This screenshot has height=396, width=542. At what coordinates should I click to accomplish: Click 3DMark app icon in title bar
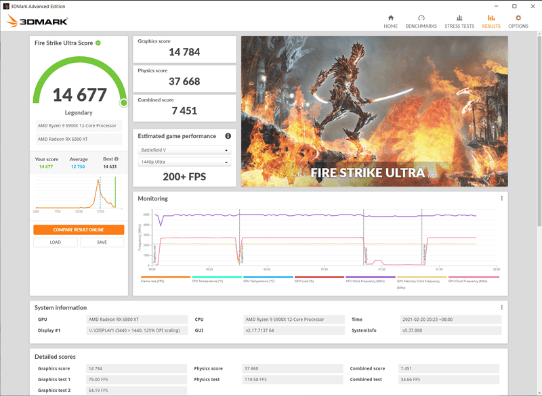click(x=6, y=6)
